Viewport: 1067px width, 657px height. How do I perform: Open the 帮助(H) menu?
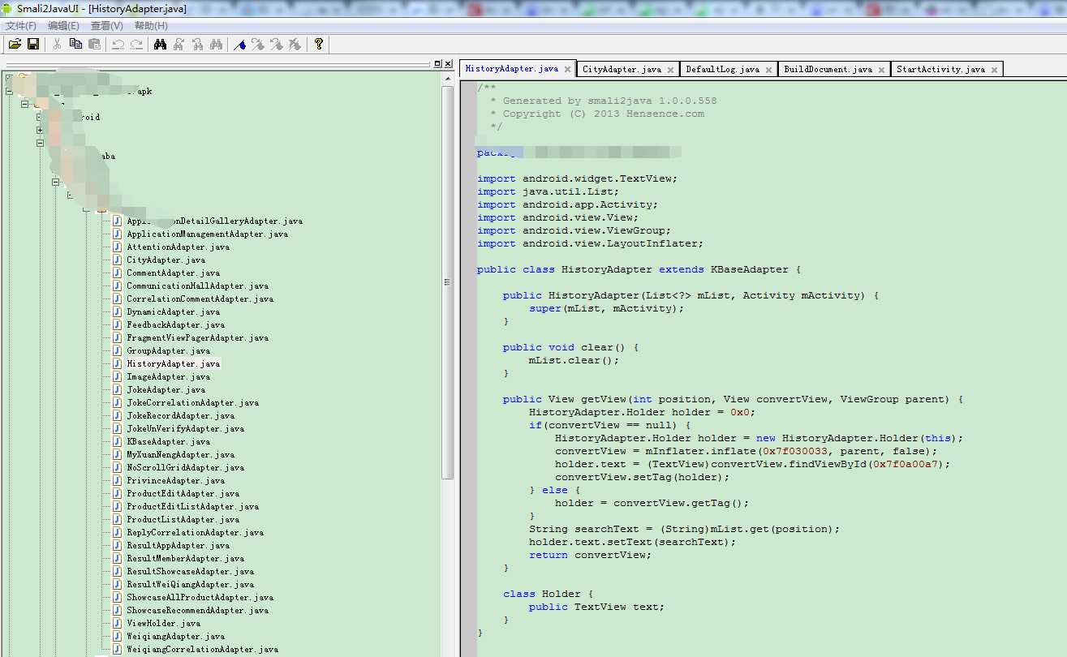point(151,26)
